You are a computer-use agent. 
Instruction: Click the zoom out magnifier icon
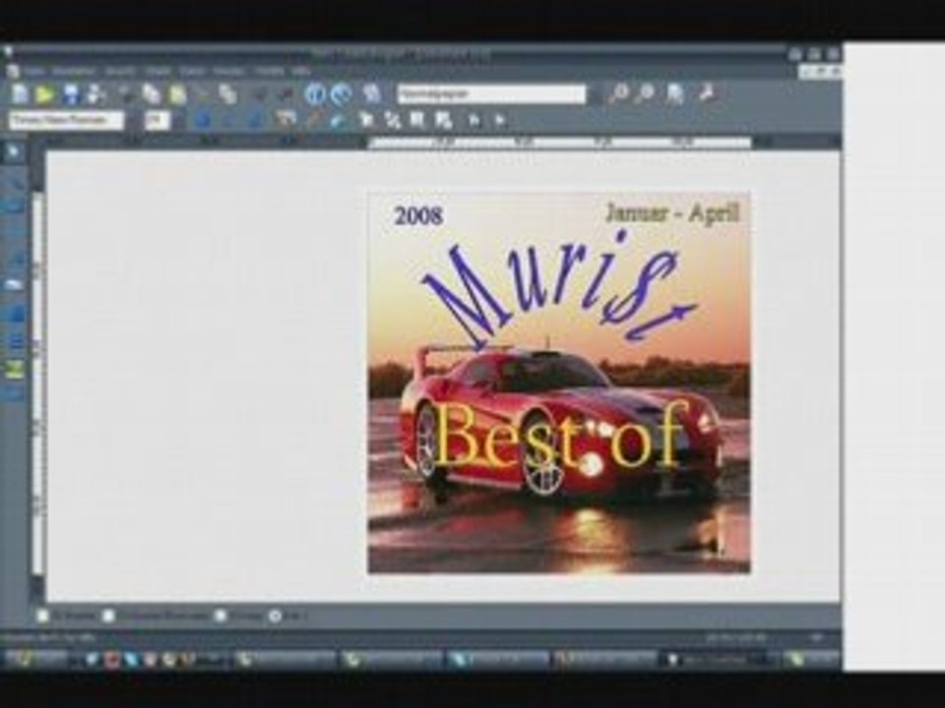(x=645, y=93)
